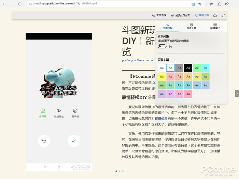Switch to the 文本选择 tab in panel
The width and height of the screenshot is (239, 179).
(168, 27)
